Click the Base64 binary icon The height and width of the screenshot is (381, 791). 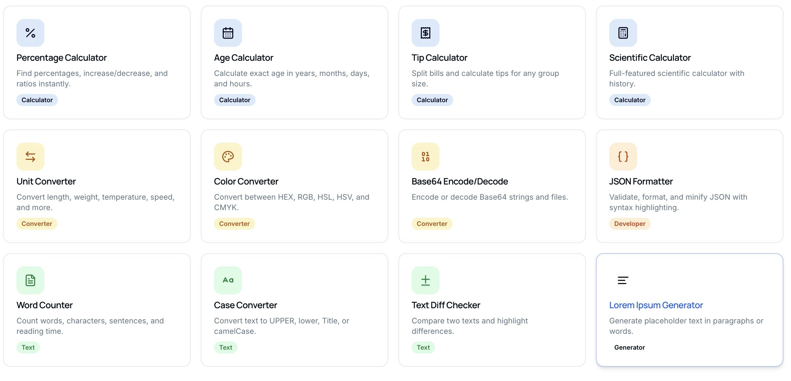point(425,156)
